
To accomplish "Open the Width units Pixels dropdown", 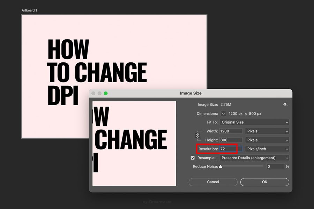I will 267,131.
